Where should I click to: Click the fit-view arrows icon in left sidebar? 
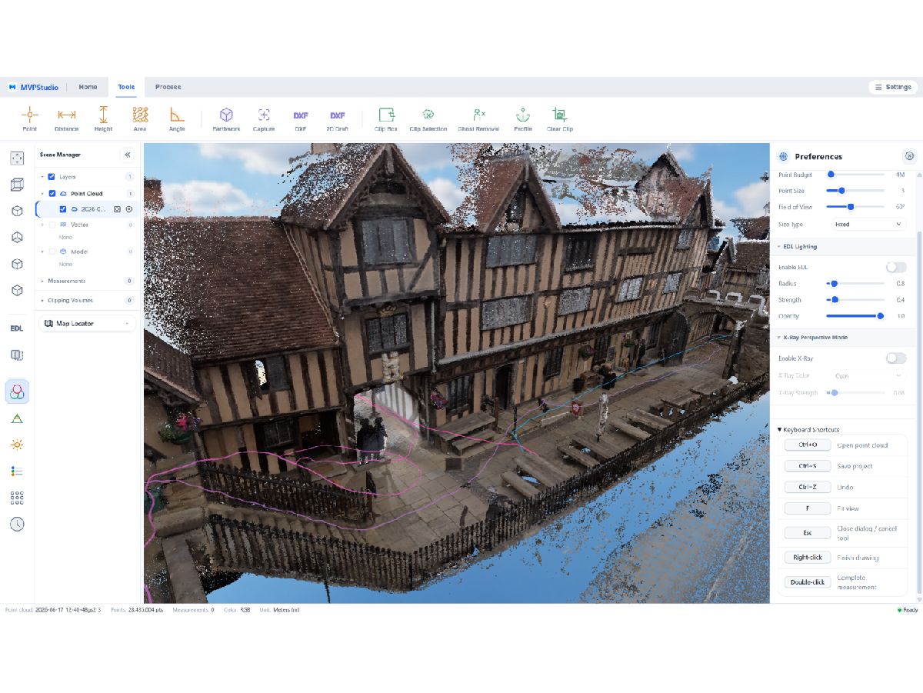[17, 158]
